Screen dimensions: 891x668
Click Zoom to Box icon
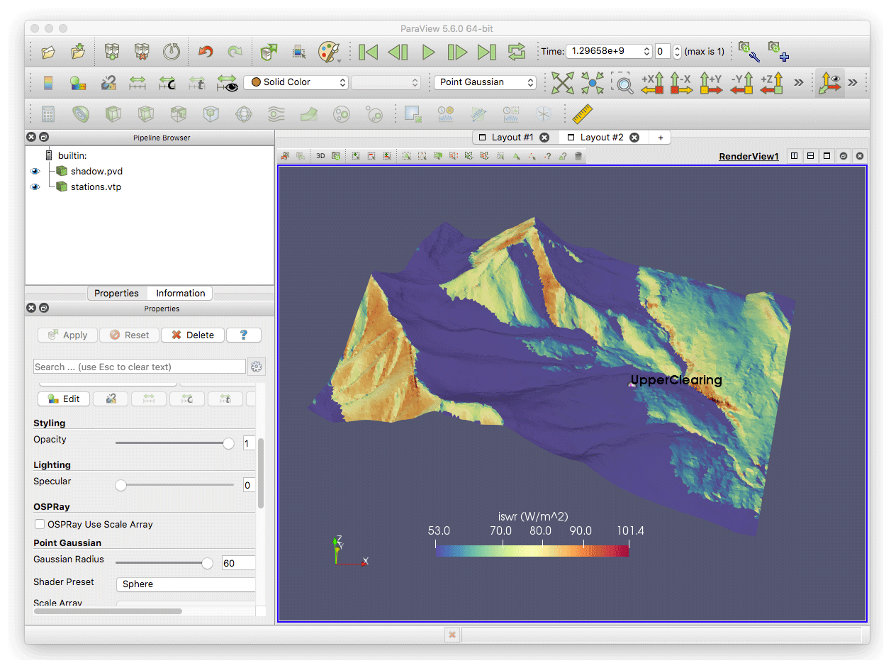coord(623,82)
